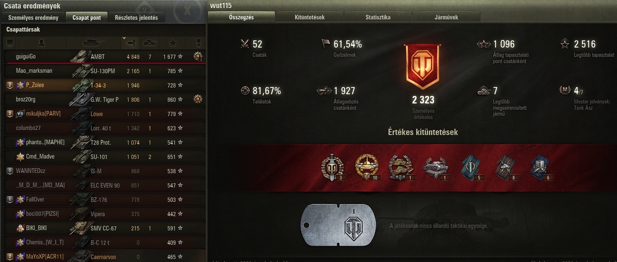Sort teammates by kills column icon
Screen dimensions: 617x262
pos(150,42)
